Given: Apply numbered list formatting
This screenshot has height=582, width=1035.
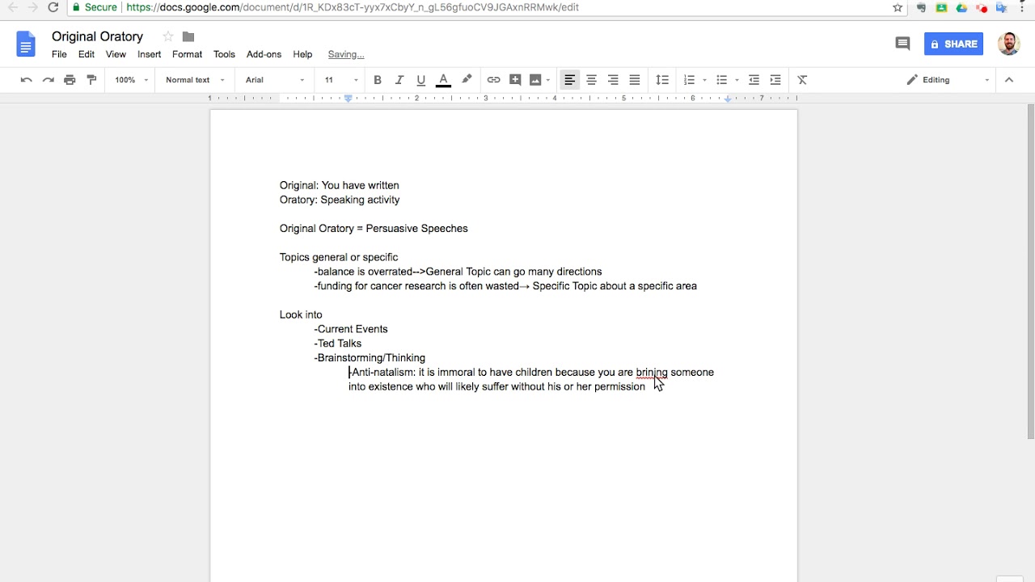Looking at the screenshot, I should [x=689, y=80].
